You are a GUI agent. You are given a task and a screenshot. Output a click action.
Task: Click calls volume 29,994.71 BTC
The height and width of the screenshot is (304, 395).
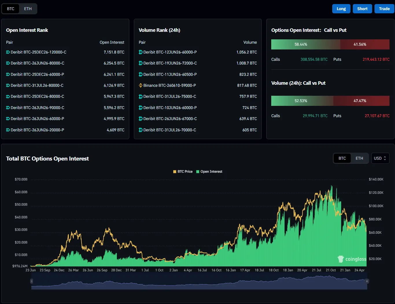point(315,116)
